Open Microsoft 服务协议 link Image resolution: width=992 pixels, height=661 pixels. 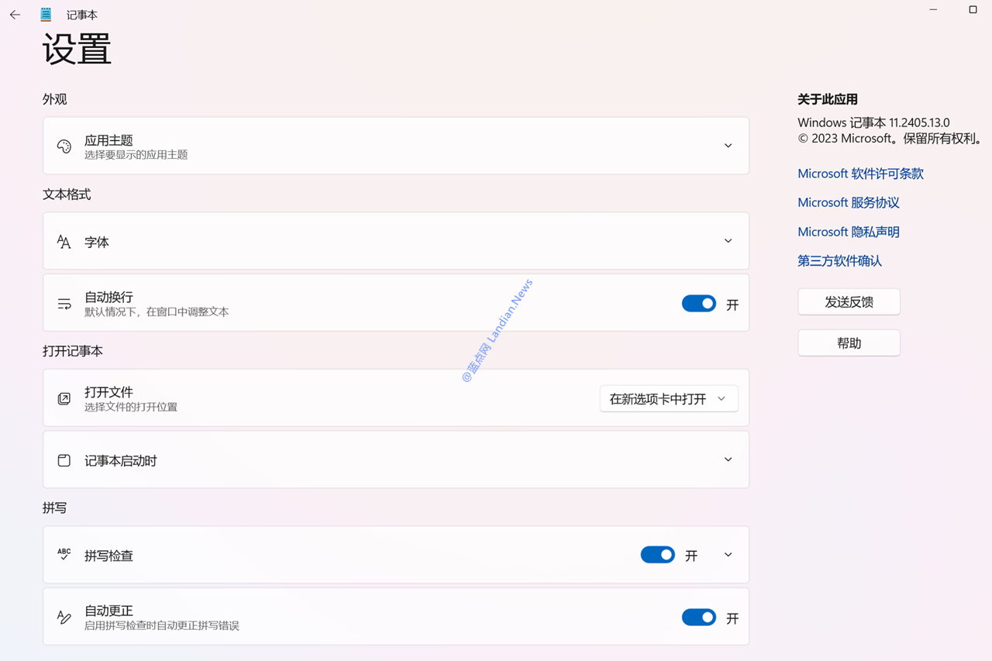pyautogui.click(x=849, y=202)
